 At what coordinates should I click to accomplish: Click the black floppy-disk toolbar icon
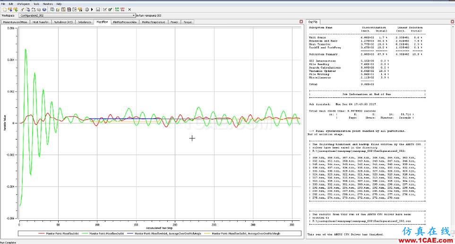pyautogui.click(x=69, y=9)
